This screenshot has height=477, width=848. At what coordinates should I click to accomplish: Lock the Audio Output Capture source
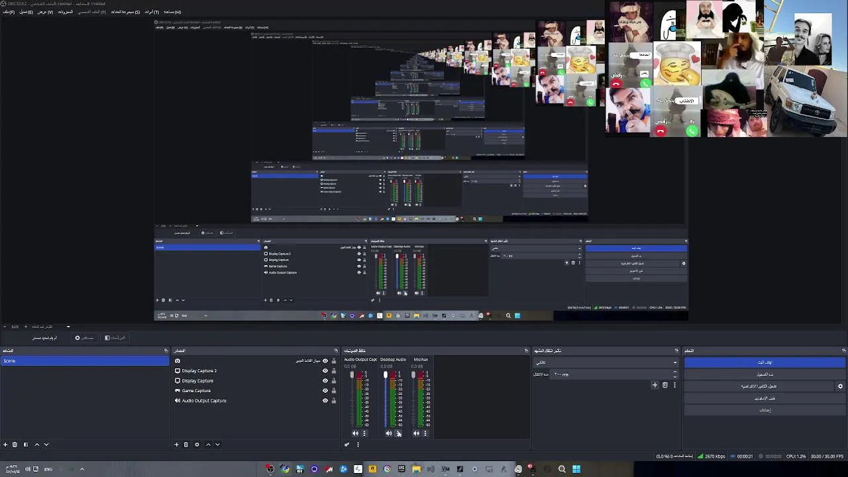click(333, 401)
